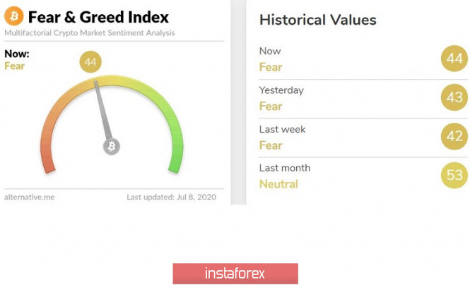The width and height of the screenshot is (470, 285).
Task: Click the Last month 53 circle
Action: [x=454, y=176]
